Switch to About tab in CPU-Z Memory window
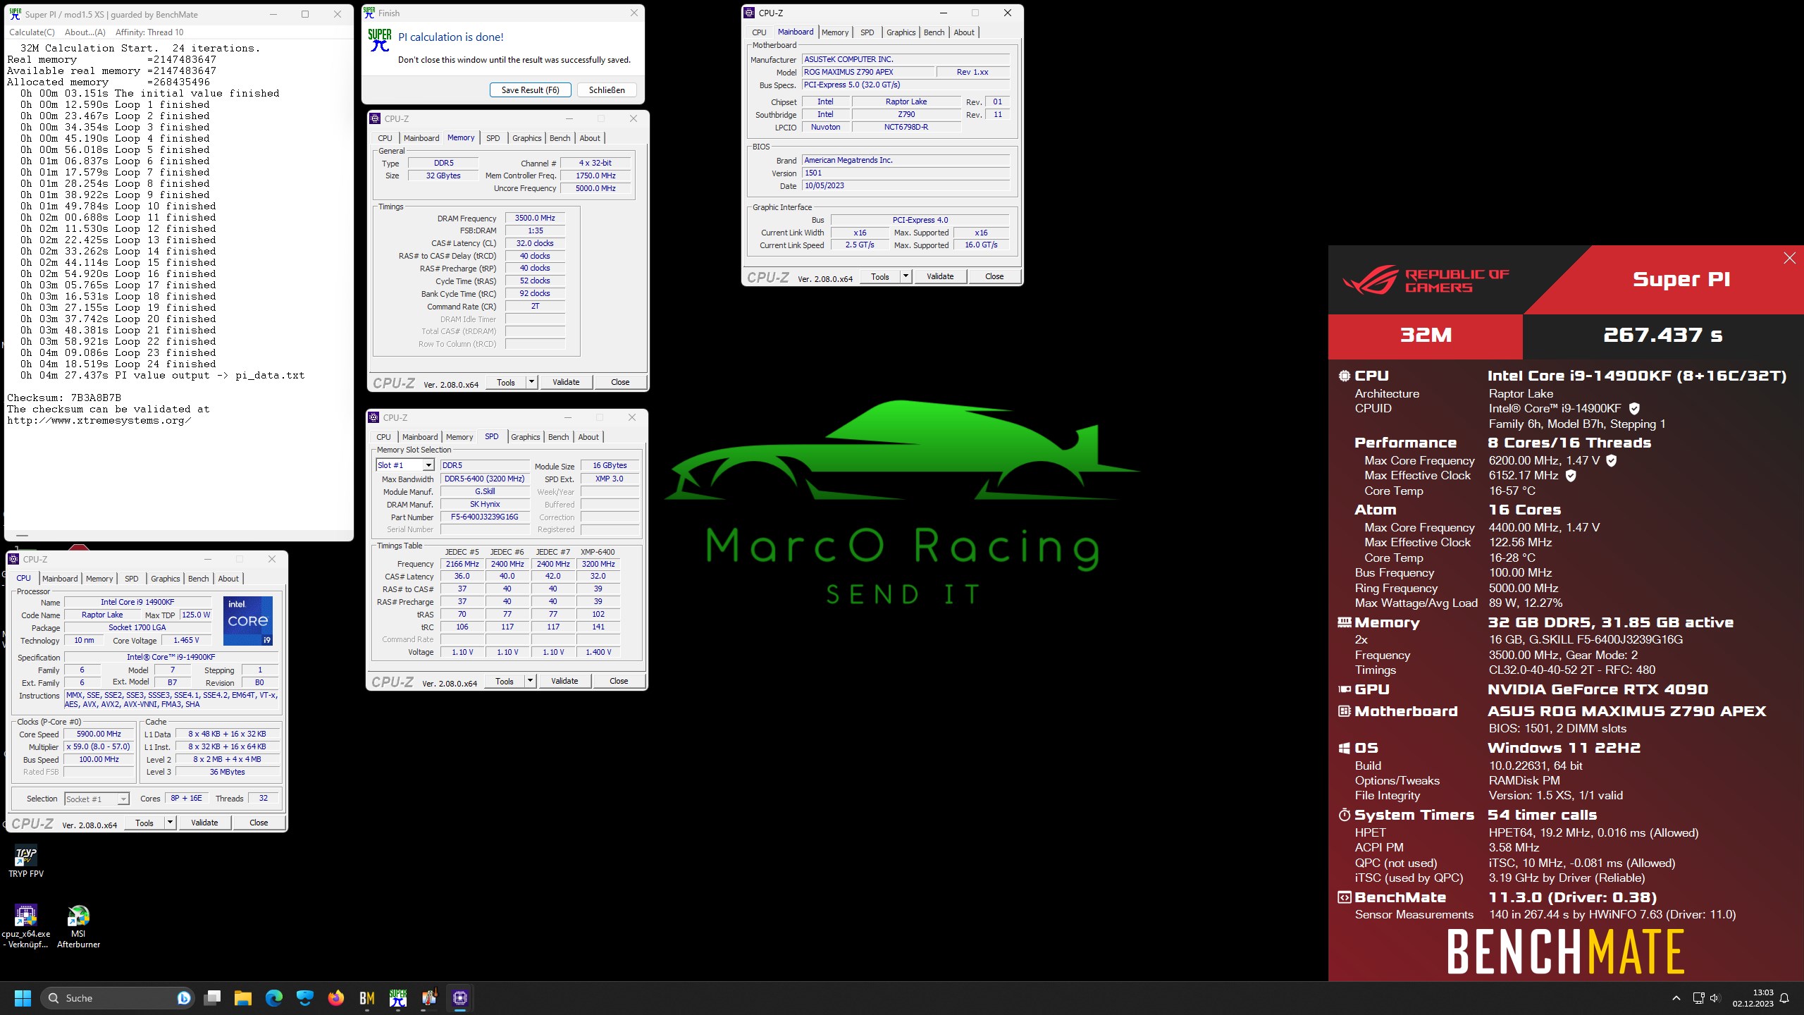This screenshot has height=1015, width=1804. pyautogui.click(x=590, y=138)
